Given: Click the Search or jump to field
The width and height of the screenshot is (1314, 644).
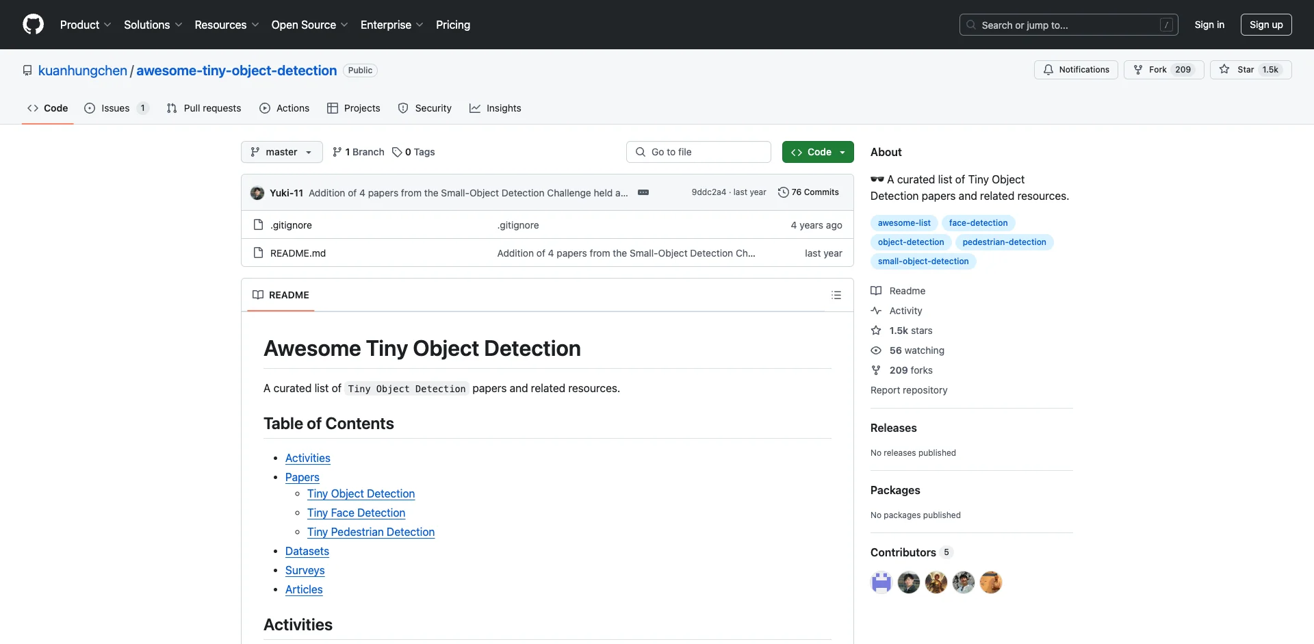Looking at the screenshot, I should click(x=1069, y=25).
